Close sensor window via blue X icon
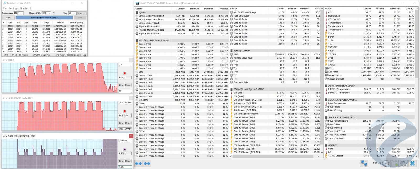The image size is (420, 169). point(412,163)
